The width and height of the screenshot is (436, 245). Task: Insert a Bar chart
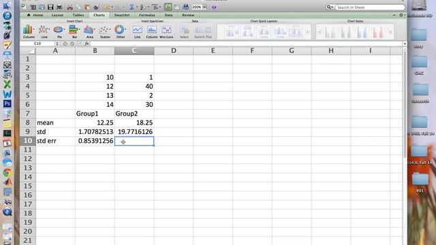(74, 31)
